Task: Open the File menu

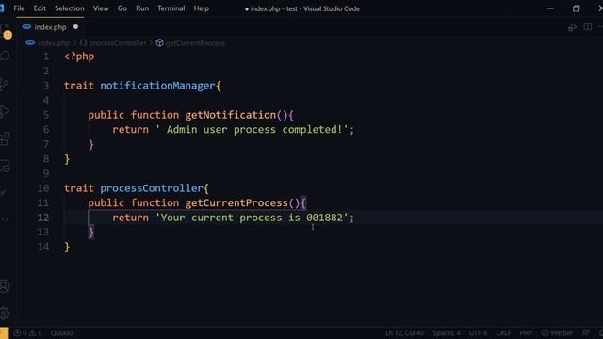Action: tap(19, 8)
